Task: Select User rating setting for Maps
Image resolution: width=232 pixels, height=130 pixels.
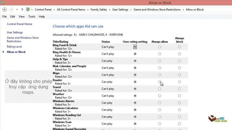Action: [135, 75]
